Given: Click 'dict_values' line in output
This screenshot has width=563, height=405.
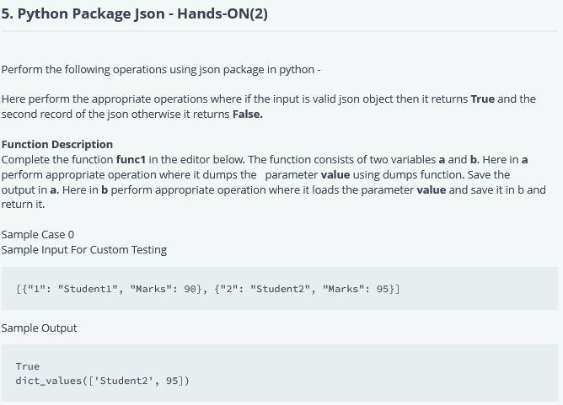Looking at the screenshot, I should [x=102, y=381].
